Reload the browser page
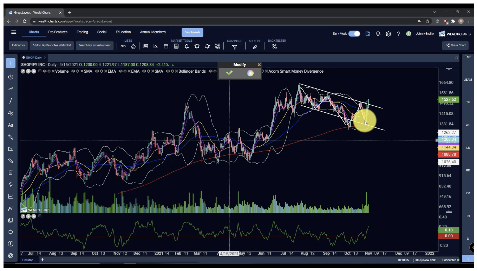 (x=25, y=21)
